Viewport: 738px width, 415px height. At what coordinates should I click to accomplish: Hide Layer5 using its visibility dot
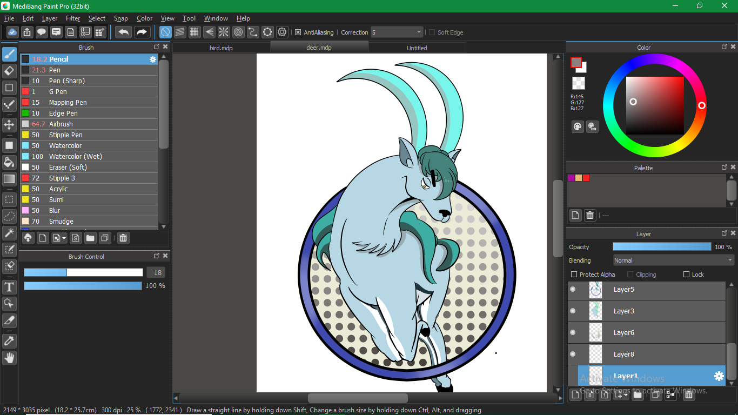[573, 290]
